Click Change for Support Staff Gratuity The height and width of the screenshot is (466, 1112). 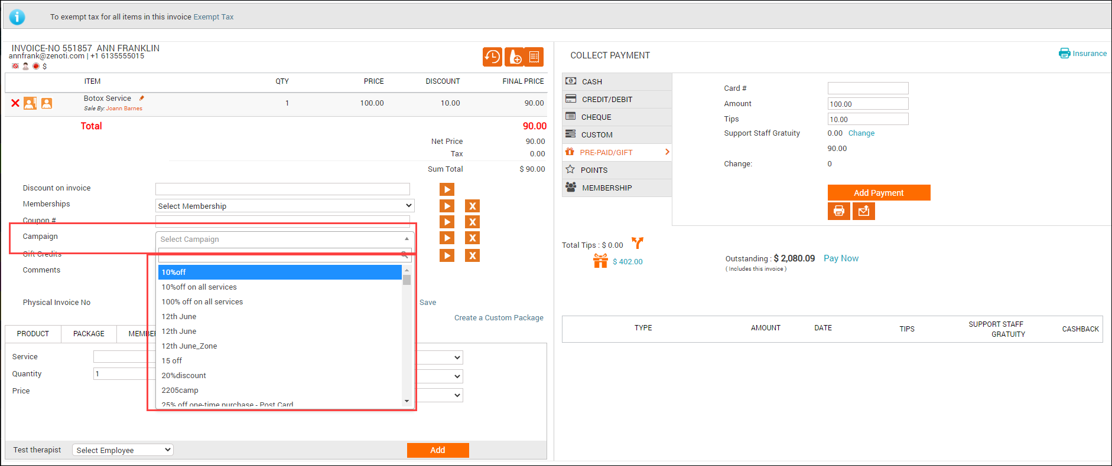(x=861, y=133)
